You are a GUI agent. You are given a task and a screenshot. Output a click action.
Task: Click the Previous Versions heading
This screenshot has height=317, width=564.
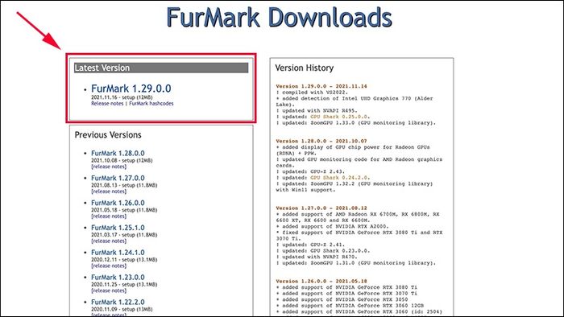pyautogui.click(x=108, y=135)
